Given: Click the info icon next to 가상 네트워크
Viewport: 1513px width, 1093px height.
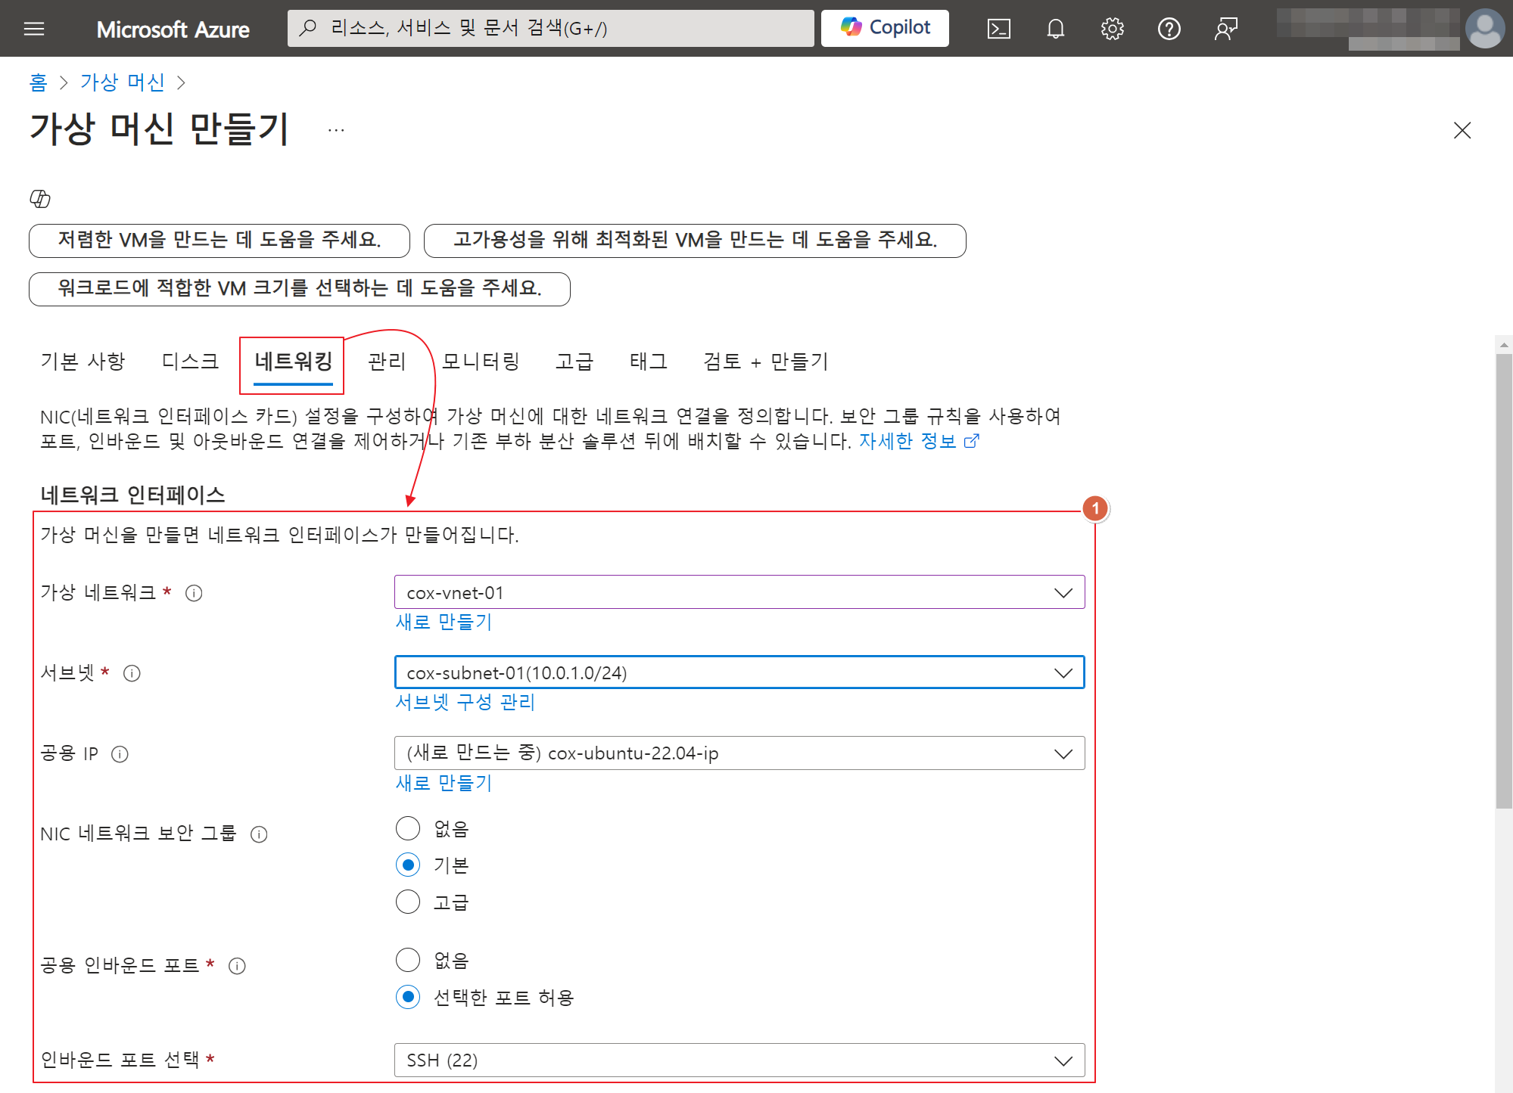Looking at the screenshot, I should click(x=194, y=593).
